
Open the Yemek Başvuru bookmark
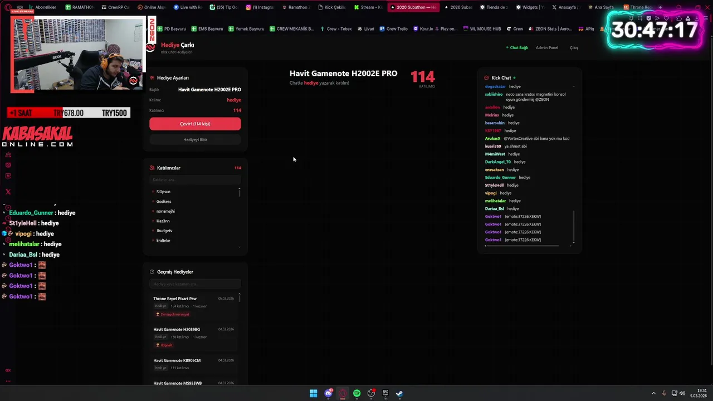(x=246, y=29)
